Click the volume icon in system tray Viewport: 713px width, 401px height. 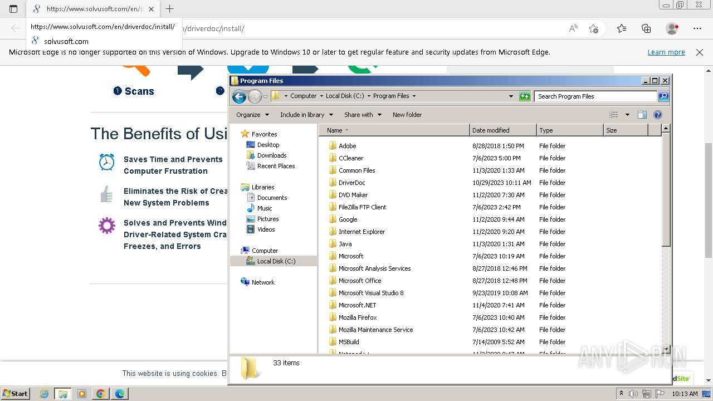click(633, 394)
